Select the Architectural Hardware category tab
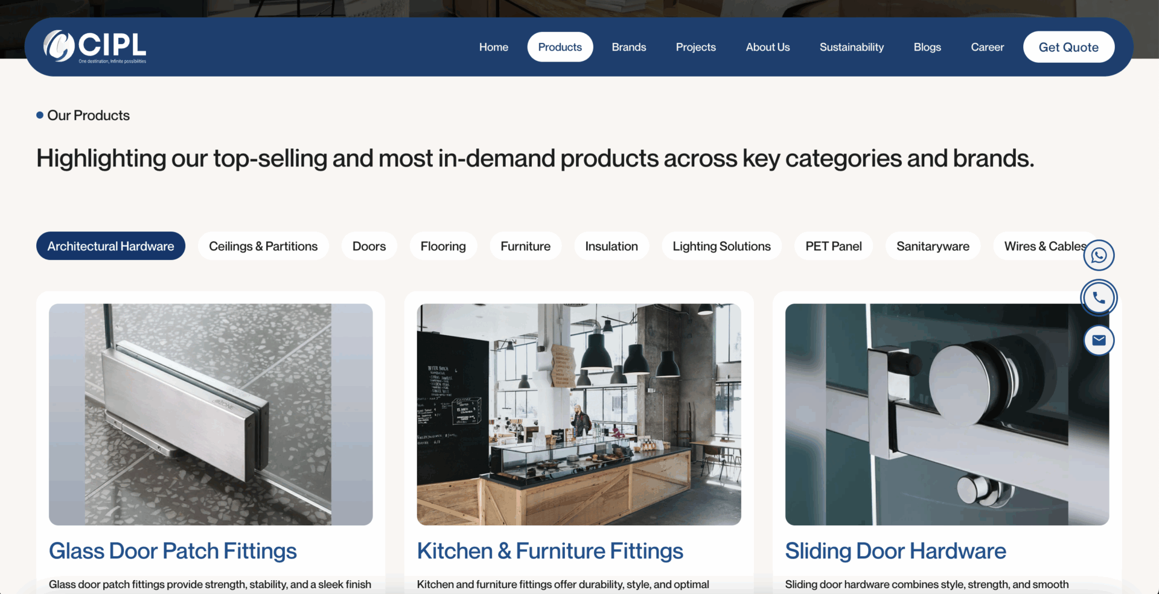The image size is (1159, 594). coord(110,246)
